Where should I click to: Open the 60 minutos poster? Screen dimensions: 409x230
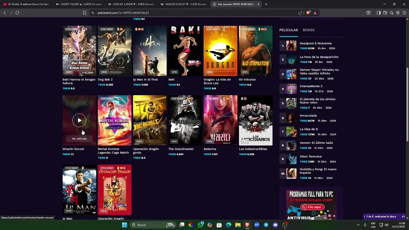[256, 51]
